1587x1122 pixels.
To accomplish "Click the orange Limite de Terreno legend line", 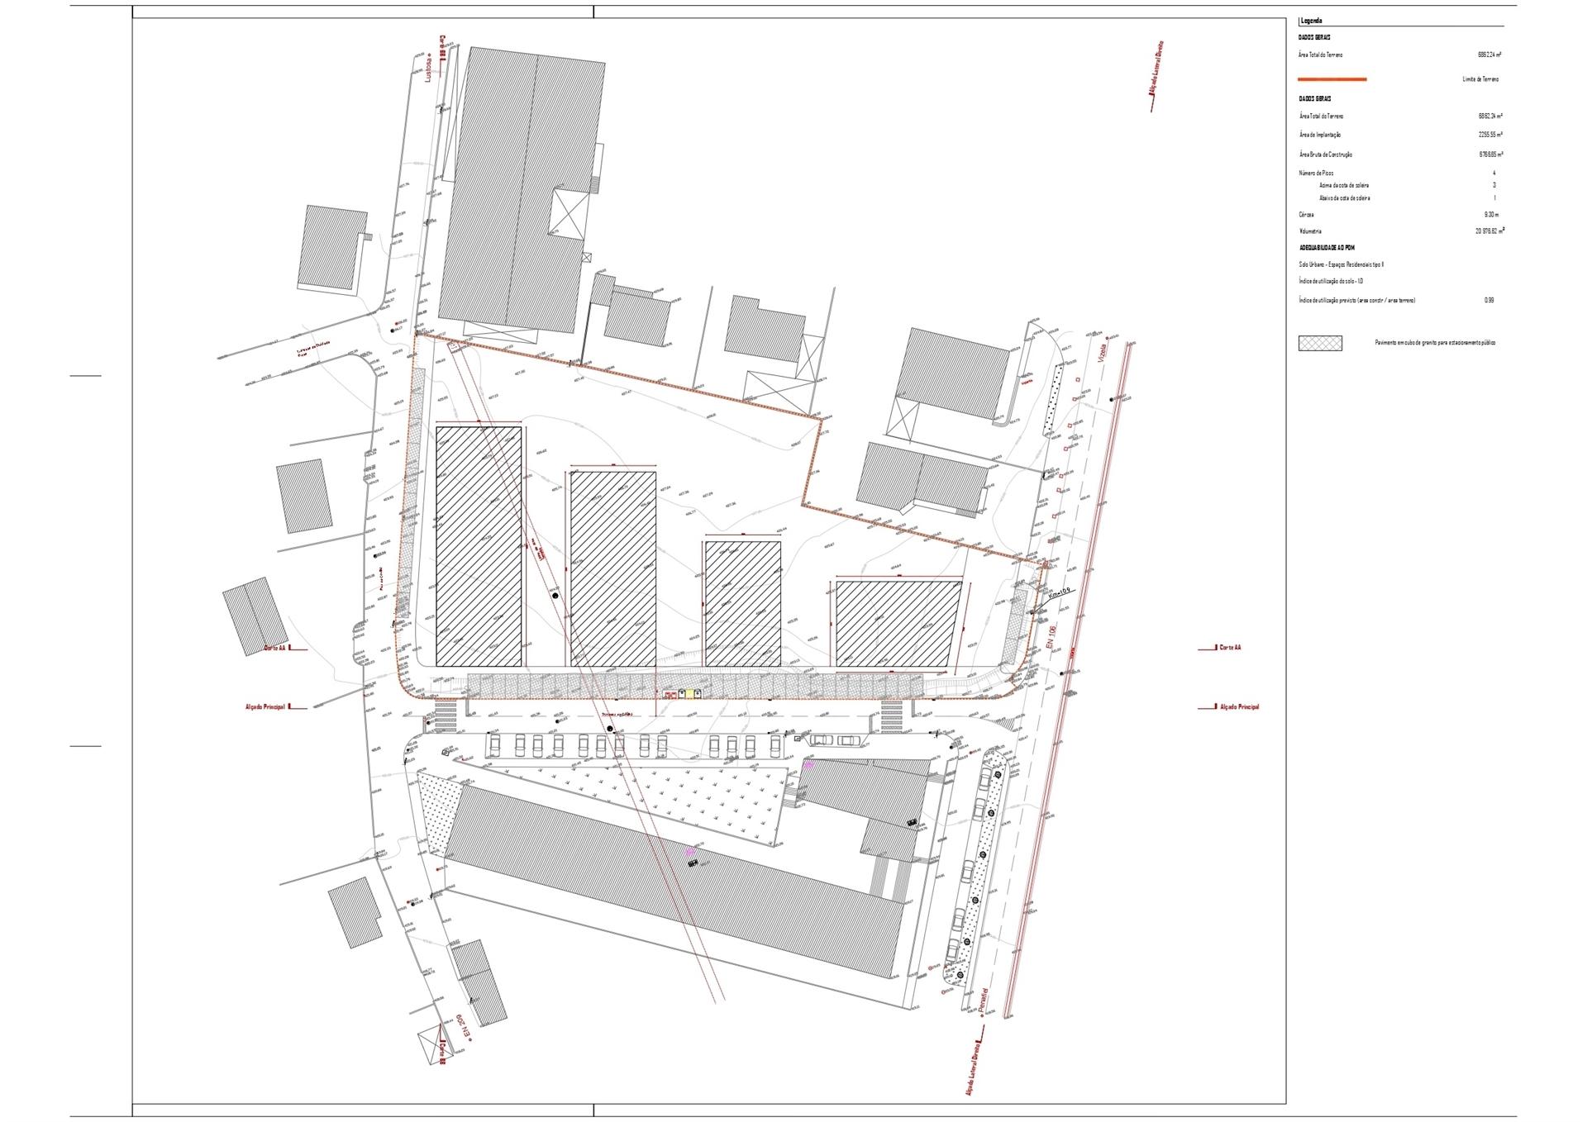I will (1332, 79).
